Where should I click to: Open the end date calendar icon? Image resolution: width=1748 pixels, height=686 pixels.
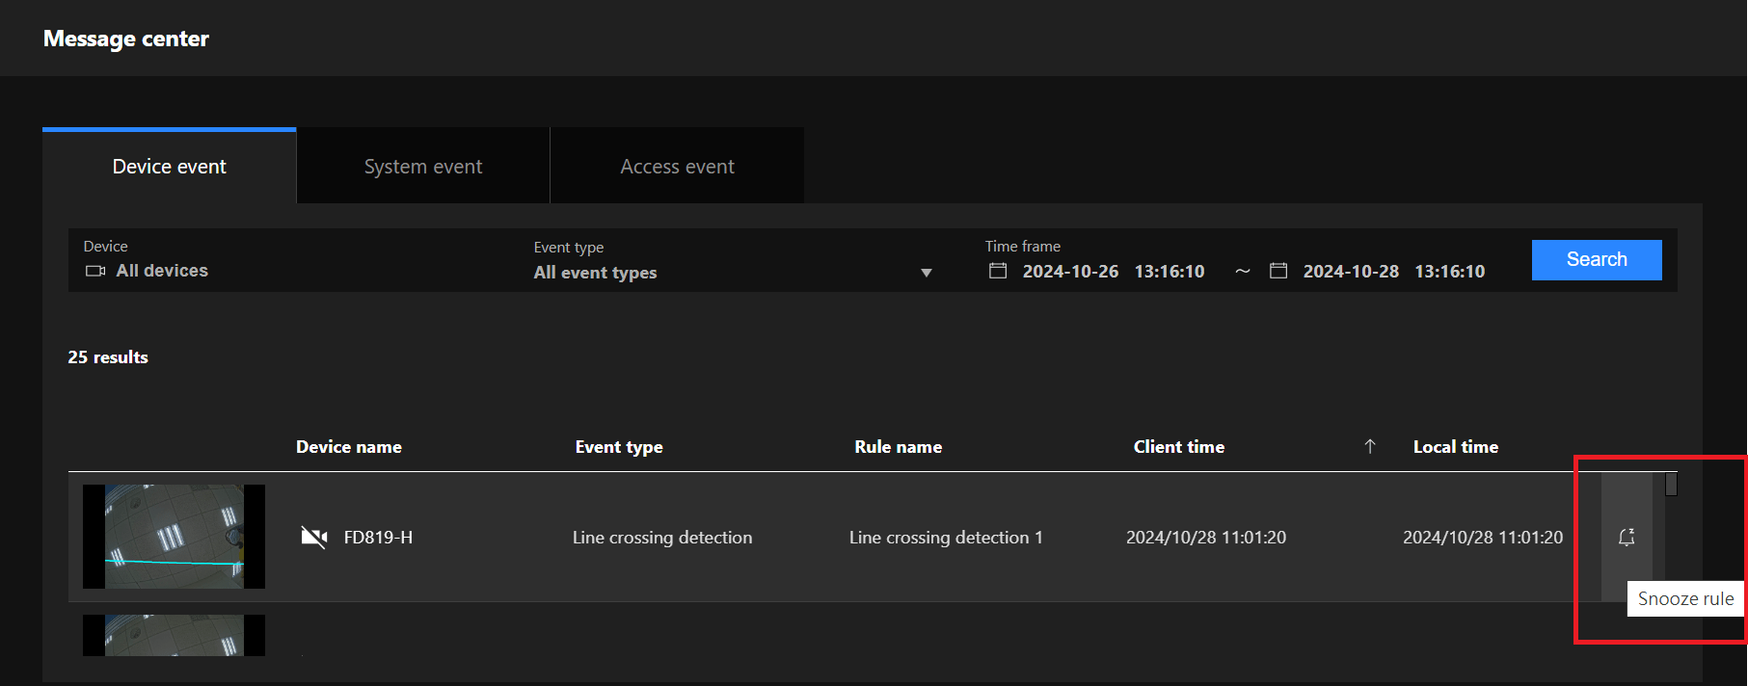click(1278, 271)
